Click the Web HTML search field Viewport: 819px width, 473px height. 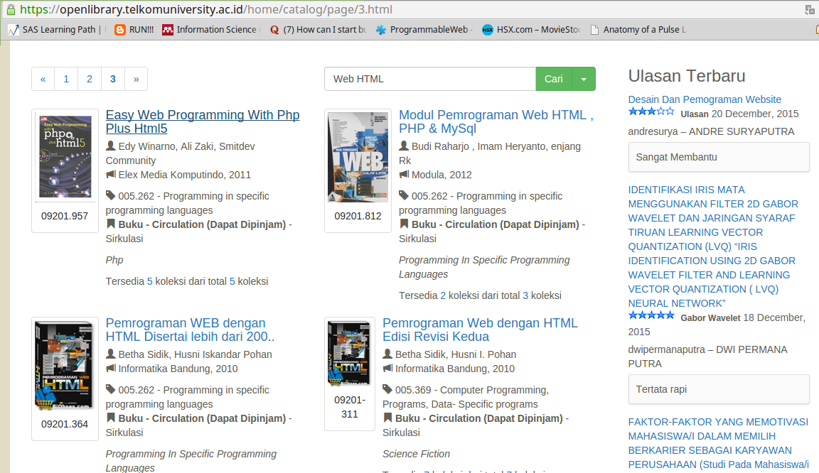430,79
